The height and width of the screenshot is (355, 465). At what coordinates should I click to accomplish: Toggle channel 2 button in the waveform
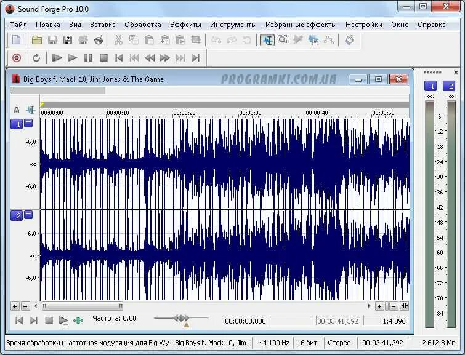point(17,215)
